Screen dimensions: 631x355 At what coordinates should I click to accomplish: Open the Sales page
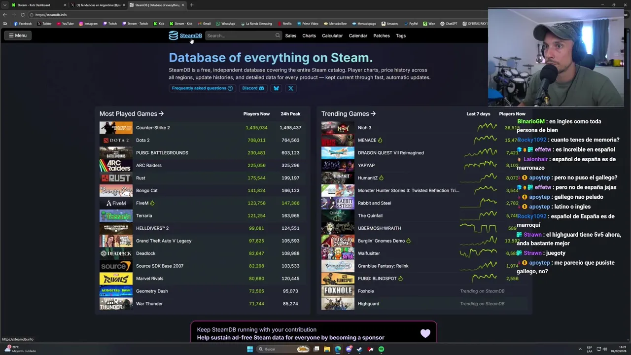tap(290, 35)
